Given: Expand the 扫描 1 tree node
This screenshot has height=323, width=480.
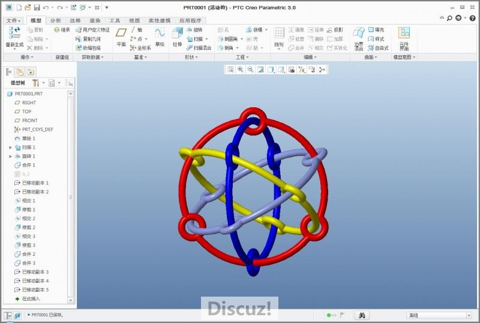Looking at the screenshot, I should [10, 147].
